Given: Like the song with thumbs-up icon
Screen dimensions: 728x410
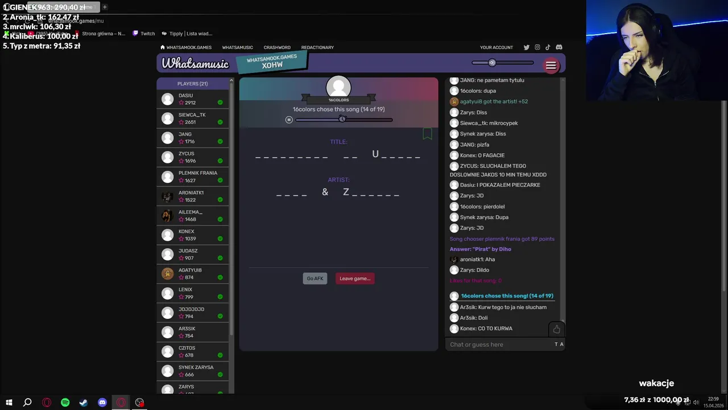Looking at the screenshot, I should point(556,329).
